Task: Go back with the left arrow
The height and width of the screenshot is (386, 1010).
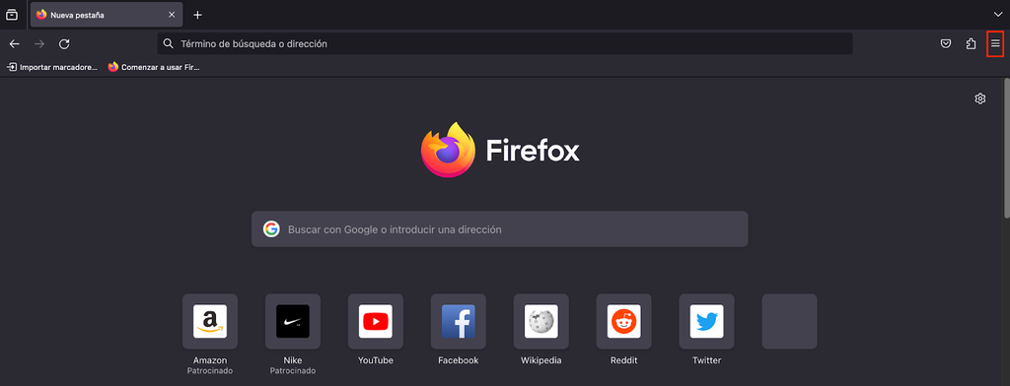Action: point(14,43)
